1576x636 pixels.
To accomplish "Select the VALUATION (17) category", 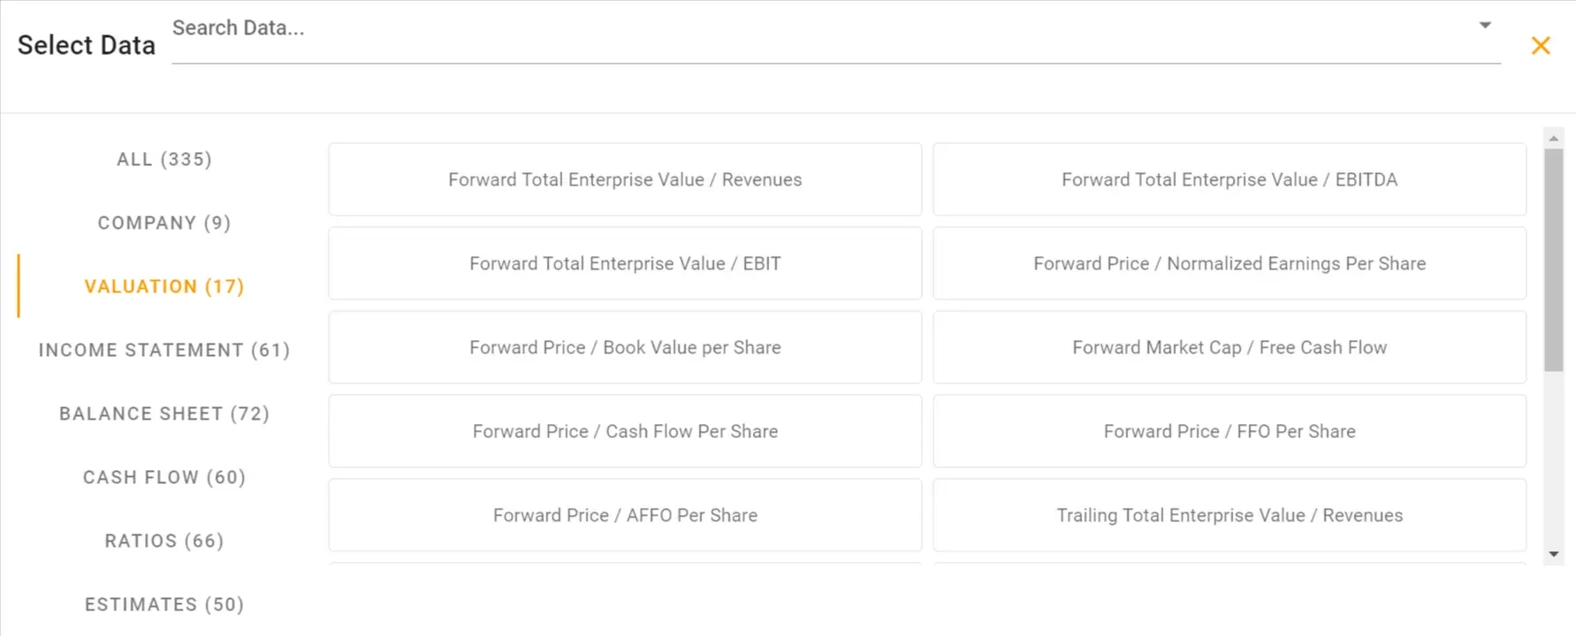I will (164, 287).
